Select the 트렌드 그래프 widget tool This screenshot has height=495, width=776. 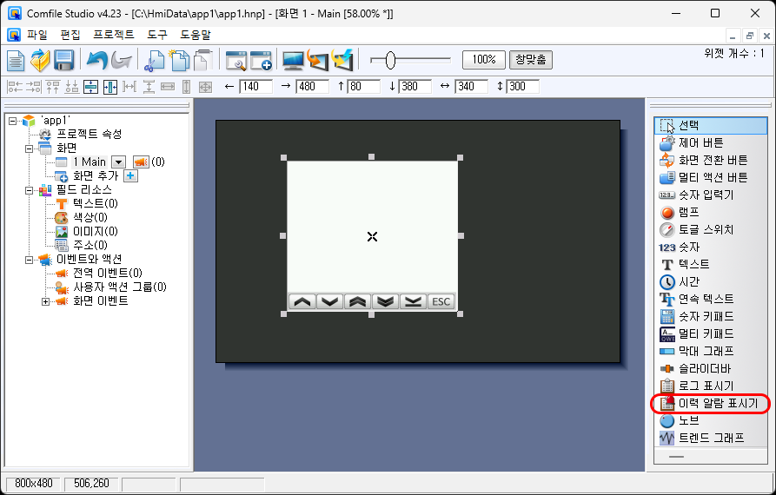tap(709, 438)
